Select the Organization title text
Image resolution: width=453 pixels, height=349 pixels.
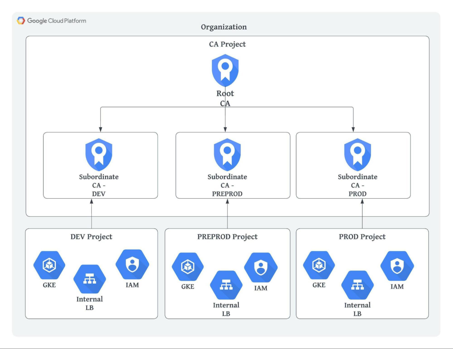224,27
